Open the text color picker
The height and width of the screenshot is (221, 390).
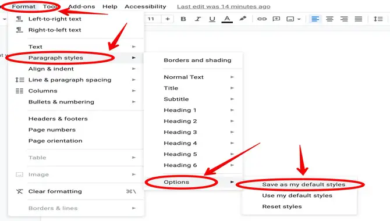tap(227, 19)
